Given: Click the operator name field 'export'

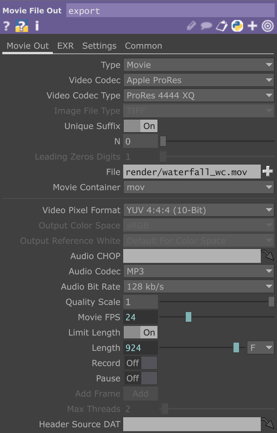Looking at the screenshot, I should click(x=170, y=11).
